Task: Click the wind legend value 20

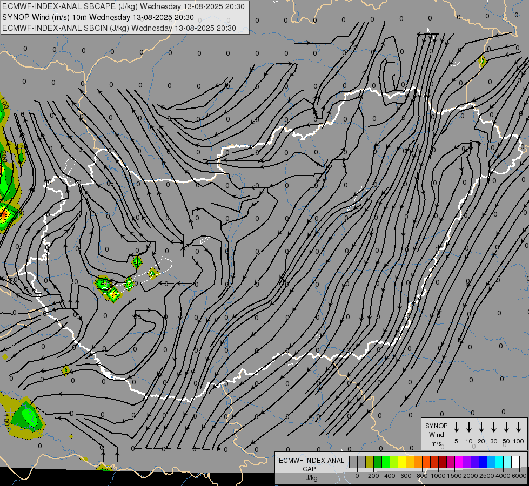Action: [481, 441]
